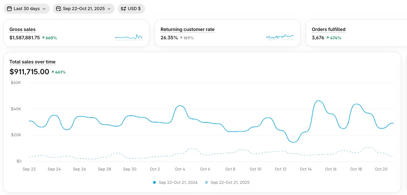
Task: Click the Sep 28 x-axis label
Action: tap(105, 169)
